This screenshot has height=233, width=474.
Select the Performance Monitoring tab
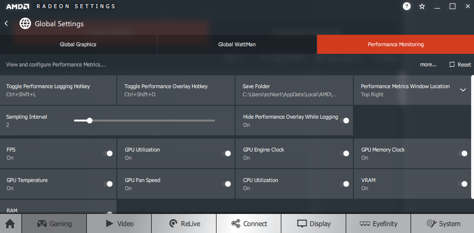click(395, 44)
